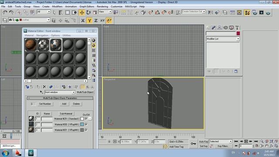279x157 pixels.
Task: Toggle On/Off checkbox for Material #31
Action: pos(86,130)
